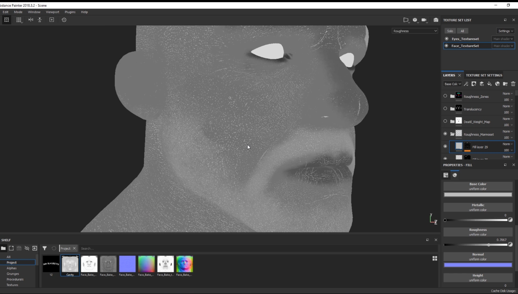Open the Roughness channel viewport dropdown

[x=415, y=31]
